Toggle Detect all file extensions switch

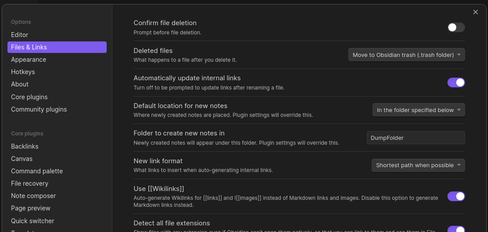[456, 229]
